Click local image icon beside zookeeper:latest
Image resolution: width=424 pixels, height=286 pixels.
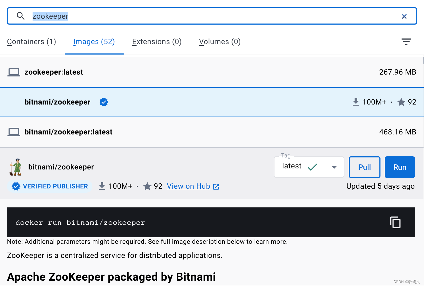pos(14,72)
